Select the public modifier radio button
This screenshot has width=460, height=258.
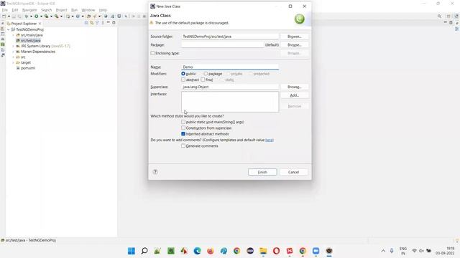coord(183,74)
